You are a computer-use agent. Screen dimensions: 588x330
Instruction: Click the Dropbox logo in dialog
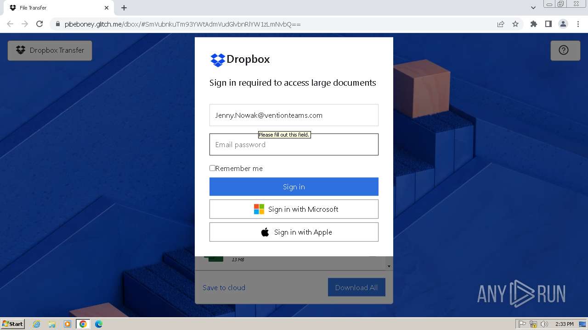(x=240, y=60)
